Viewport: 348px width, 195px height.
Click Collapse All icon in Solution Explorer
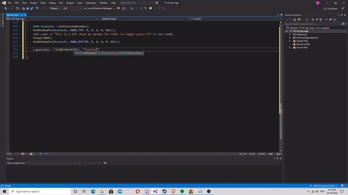(316, 19)
